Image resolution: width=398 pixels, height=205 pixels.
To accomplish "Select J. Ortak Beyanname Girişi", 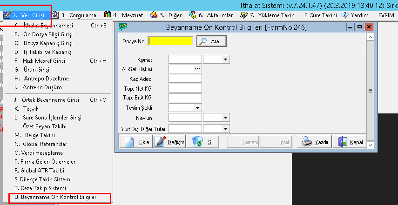I will coord(58,100).
